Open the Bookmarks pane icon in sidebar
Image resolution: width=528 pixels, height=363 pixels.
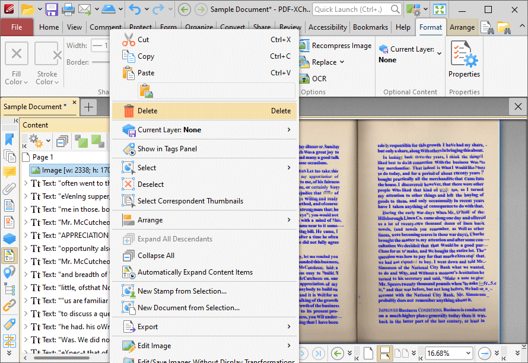pyautogui.click(x=9, y=139)
